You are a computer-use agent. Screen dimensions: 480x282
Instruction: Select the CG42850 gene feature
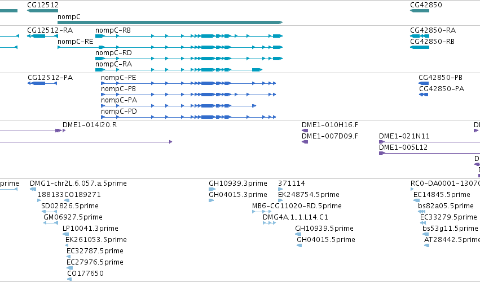[420, 11]
